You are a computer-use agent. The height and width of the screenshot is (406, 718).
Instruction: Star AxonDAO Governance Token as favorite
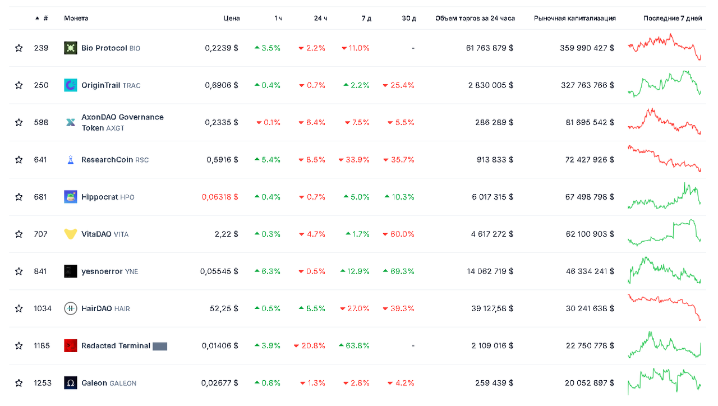pos(19,122)
